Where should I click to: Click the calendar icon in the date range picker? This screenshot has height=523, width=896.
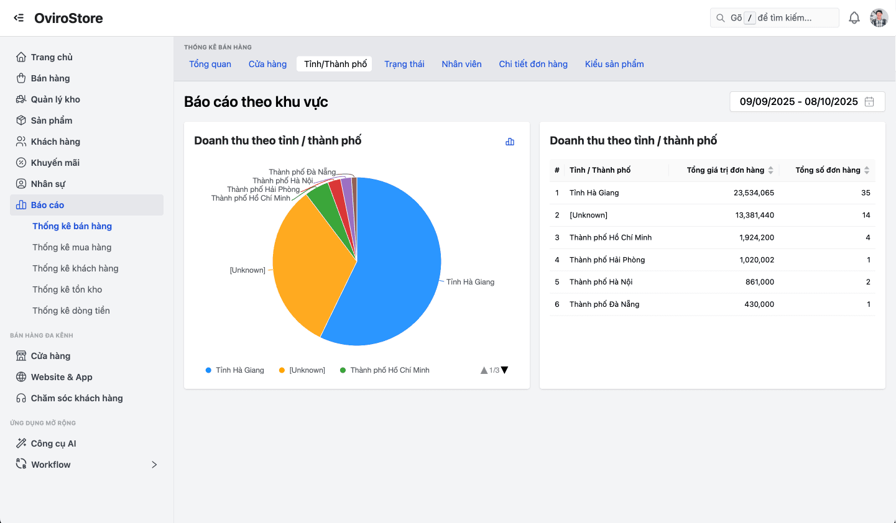869,101
